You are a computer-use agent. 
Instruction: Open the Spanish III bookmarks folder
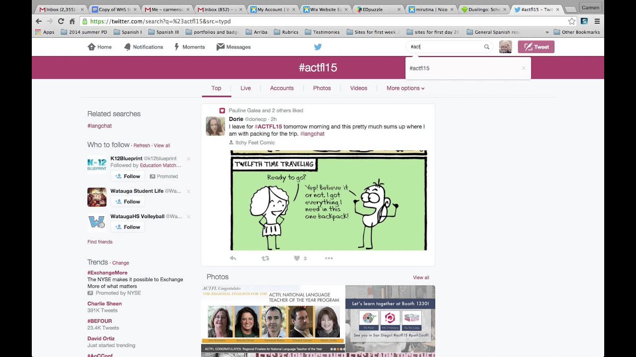(163, 32)
